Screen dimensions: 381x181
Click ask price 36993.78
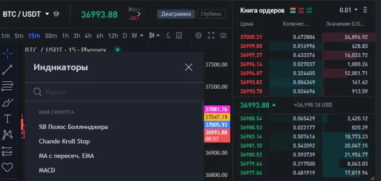point(251,91)
